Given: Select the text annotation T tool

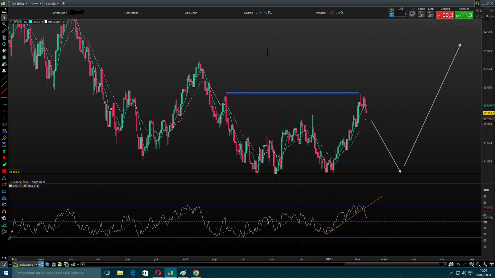Looking at the screenshot, I should tap(4, 144).
